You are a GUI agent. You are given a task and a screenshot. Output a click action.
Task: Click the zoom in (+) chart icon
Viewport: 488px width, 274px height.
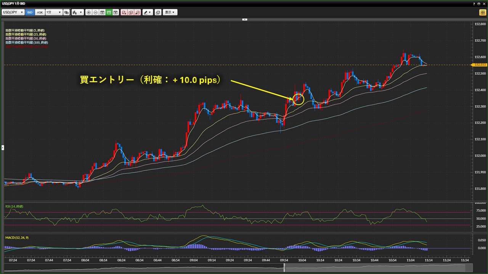click(89, 12)
